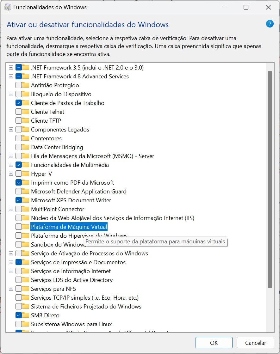The image size is (280, 354).
Task: Uncheck Microsoft XPS Document Writer
Action: pyautogui.click(x=18, y=200)
